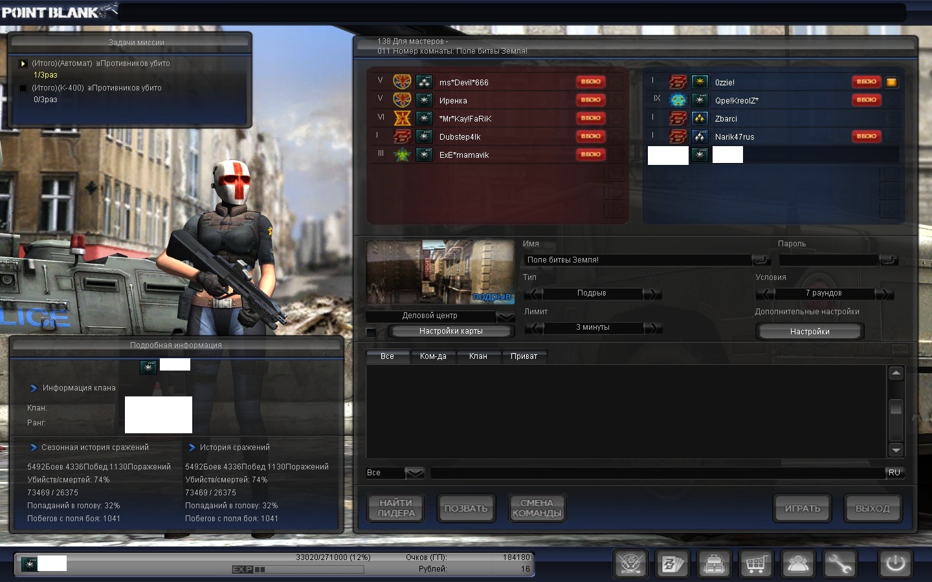
Task: Select the Автомат mission task marker
Action: [x=23, y=63]
